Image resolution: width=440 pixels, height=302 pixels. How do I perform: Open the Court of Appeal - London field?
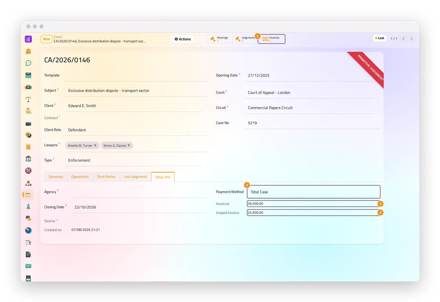click(x=309, y=92)
